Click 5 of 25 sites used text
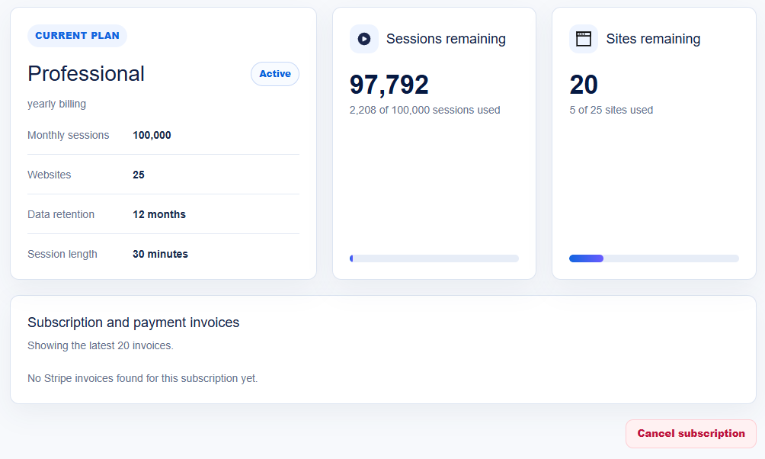 point(611,110)
